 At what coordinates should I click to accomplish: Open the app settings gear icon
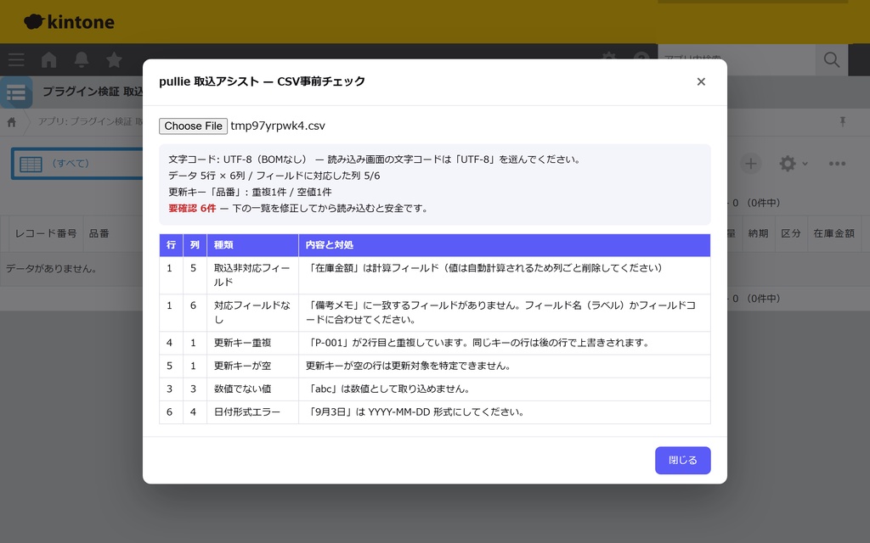(x=788, y=164)
